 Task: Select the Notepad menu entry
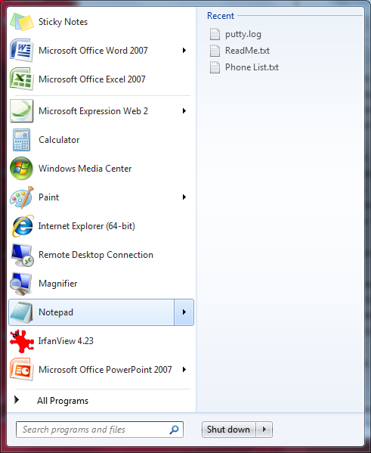click(91, 312)
